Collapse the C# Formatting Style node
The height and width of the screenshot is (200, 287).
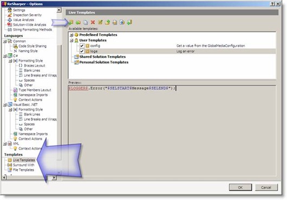coord(10,61)
